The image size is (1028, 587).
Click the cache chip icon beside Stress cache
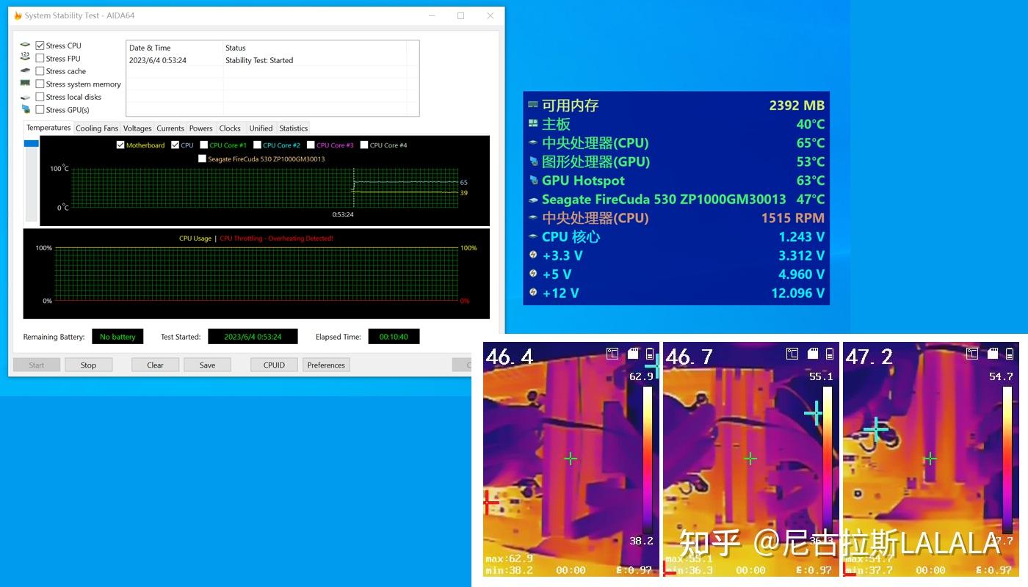26,71
